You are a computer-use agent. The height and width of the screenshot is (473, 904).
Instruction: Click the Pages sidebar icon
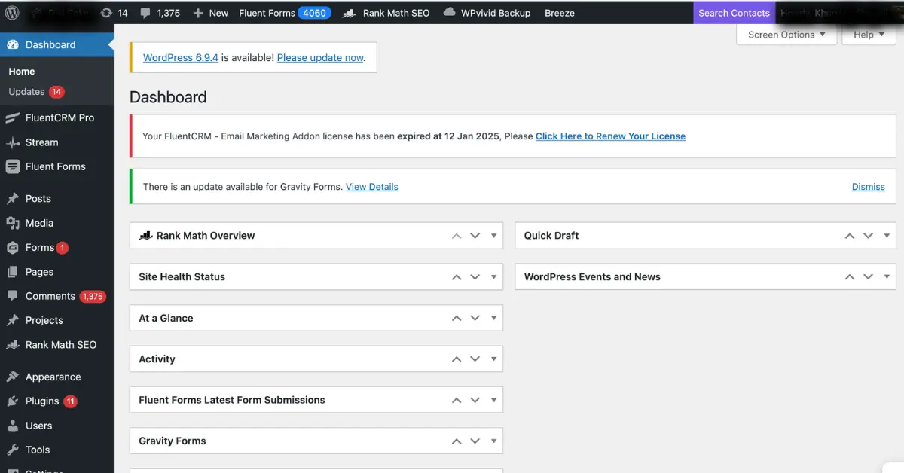[13, 272]
